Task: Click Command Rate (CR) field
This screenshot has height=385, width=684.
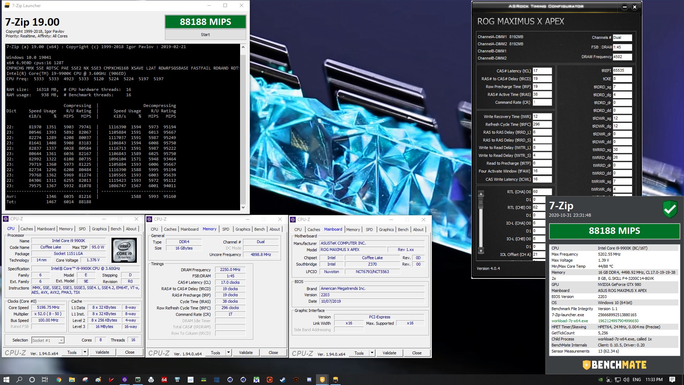Action: pos(542,102)
